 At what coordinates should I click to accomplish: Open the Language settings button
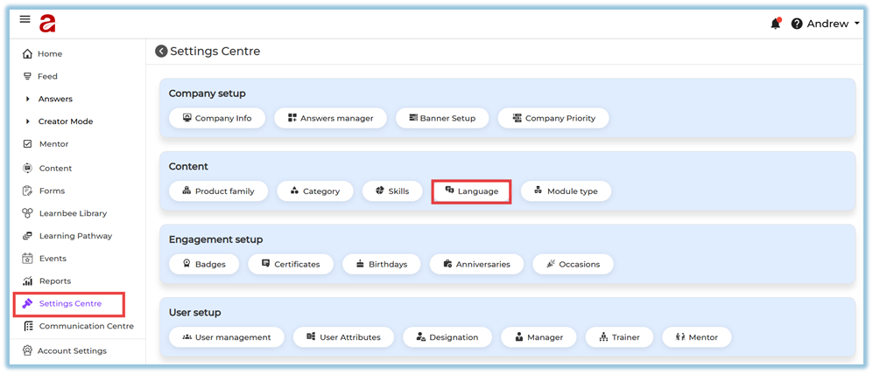point(471,190)
